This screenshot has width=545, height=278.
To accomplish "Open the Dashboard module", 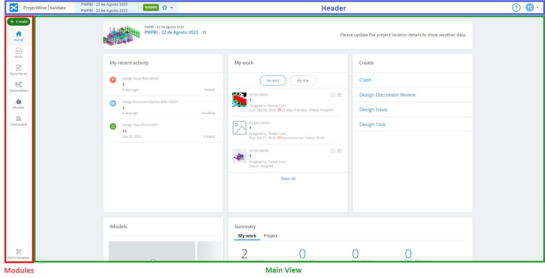I will pyautogui.click(x=19, y=121).
